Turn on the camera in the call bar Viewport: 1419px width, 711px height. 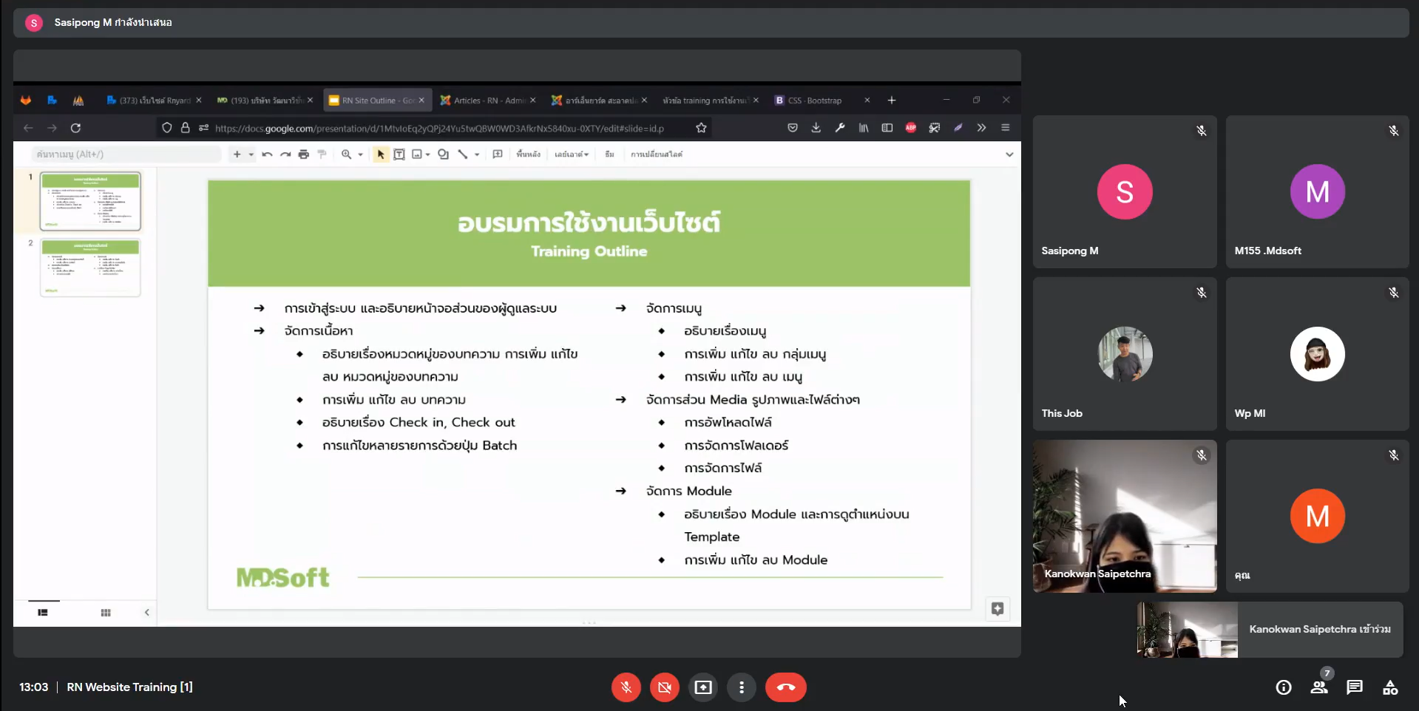click(664, 687)
